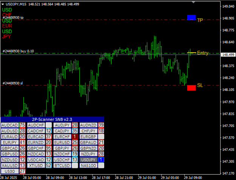Choose the NZDJPY pair button
The width and height of the screenshot is (236, 180).
pos(88,154)
